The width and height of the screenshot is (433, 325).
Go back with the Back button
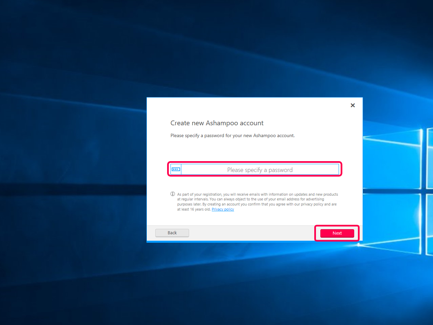pyautogui.click(x=172, y=233)
